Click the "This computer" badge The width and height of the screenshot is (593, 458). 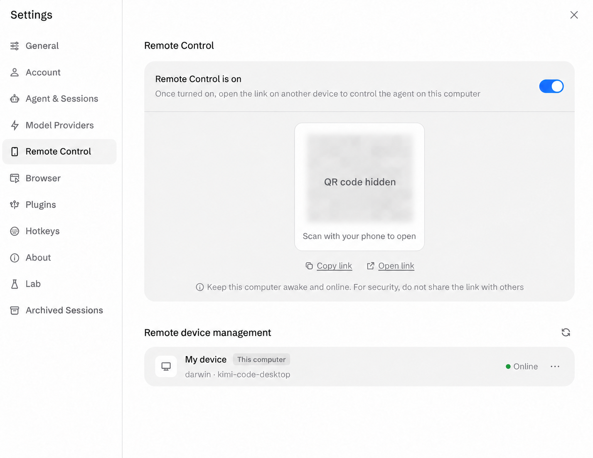click(261, 360)
